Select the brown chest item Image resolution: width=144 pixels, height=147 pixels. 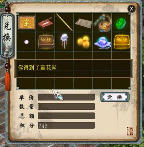tap(45, 41)
